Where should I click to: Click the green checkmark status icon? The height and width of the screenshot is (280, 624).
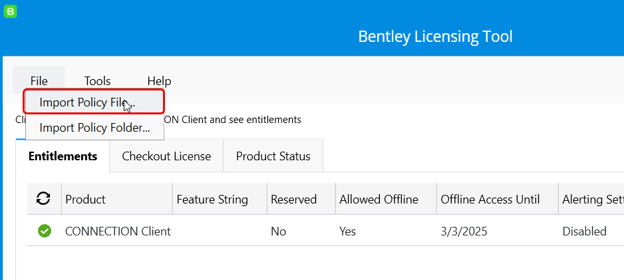coord(45,231)
